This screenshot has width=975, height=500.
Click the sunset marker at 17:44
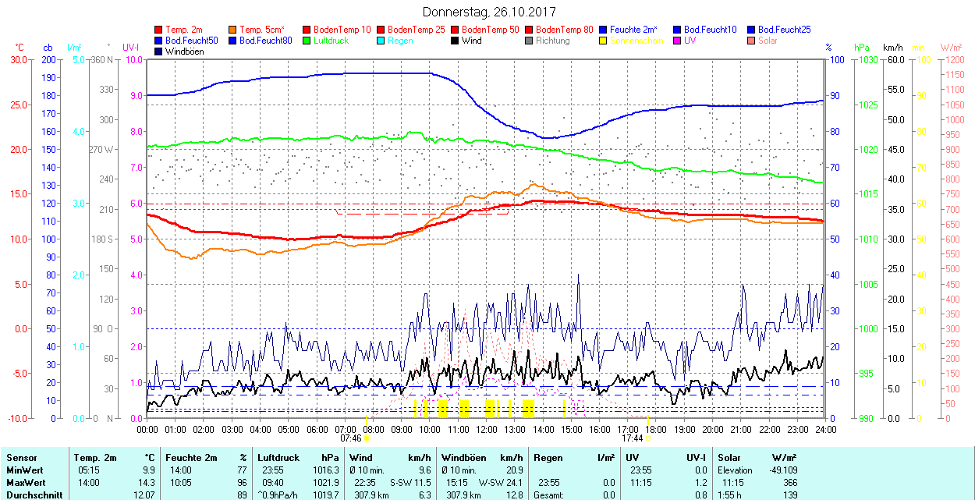pos(648,438)
